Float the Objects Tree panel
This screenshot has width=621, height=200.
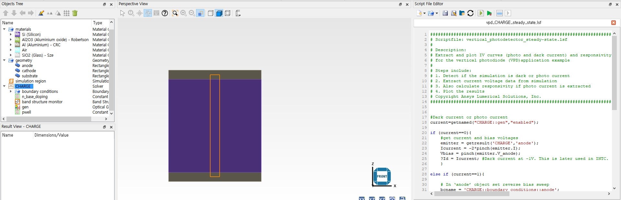click(104, 5)
